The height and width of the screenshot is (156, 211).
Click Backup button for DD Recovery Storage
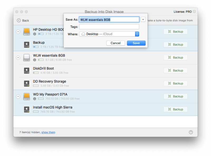(x=175, y=83)
